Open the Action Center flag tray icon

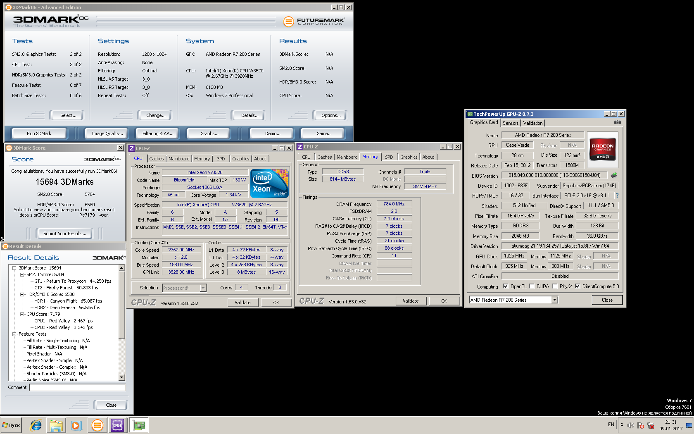pyautogui.click(x=641, y=425)
